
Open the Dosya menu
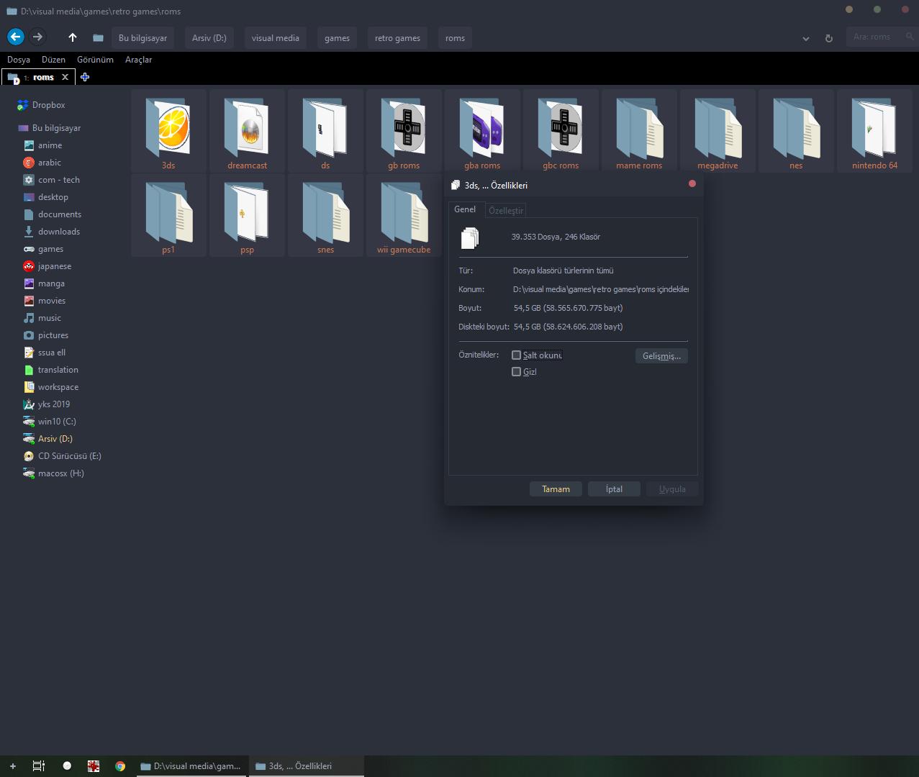pyautogui.click(x=19, y=60)
